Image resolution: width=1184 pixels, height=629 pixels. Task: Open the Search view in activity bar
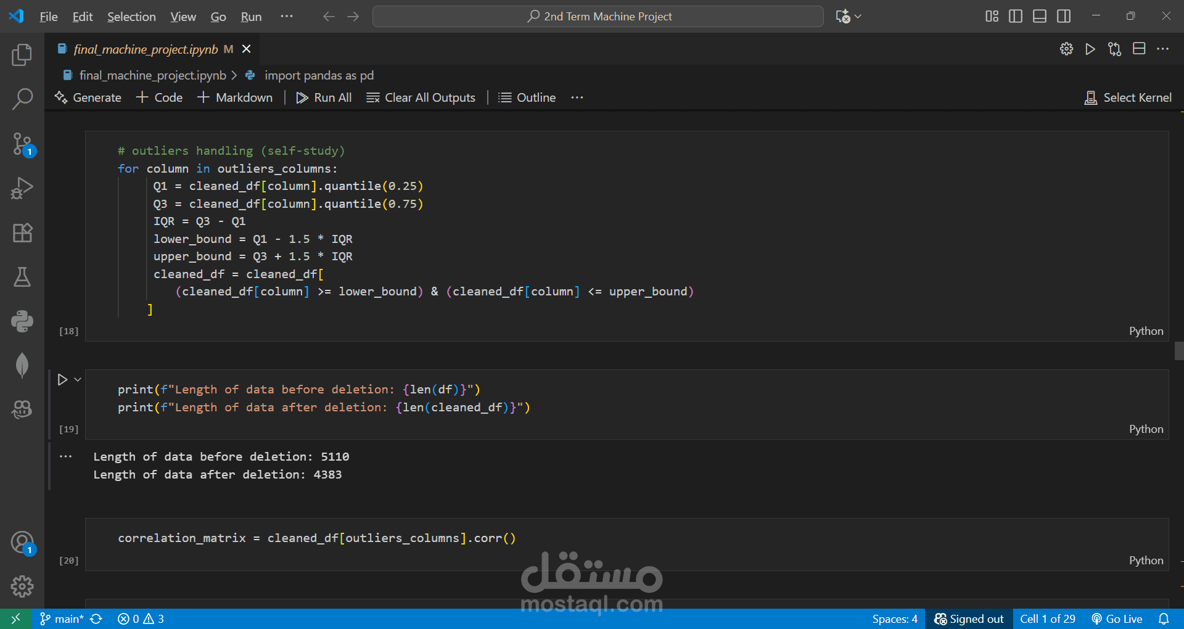22,99
